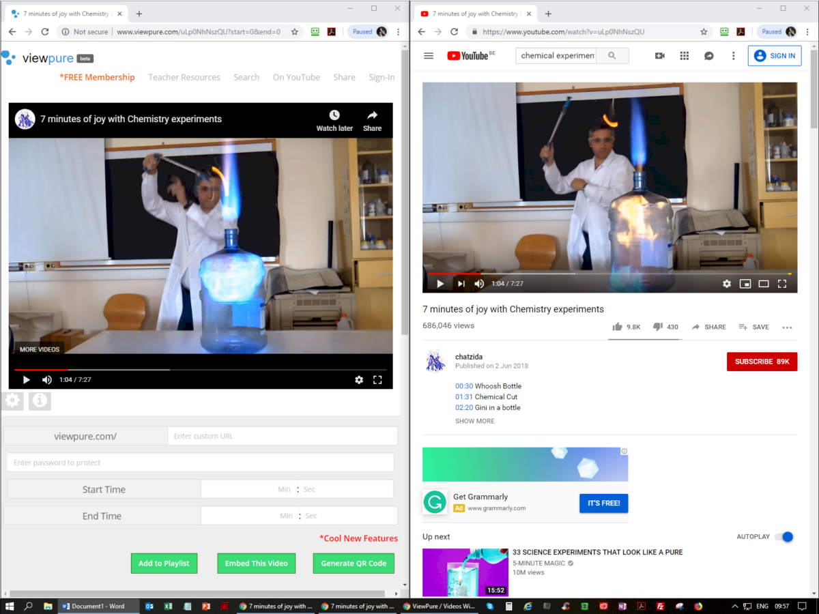Screen dimensions: 819x614
Task: Open the On YouTube menu item
Action: [x=296, y=77]
